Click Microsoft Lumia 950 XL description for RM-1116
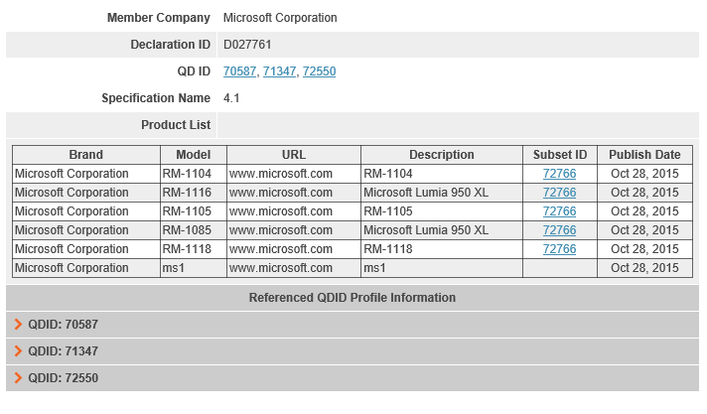707x414 pixels. 426,193
